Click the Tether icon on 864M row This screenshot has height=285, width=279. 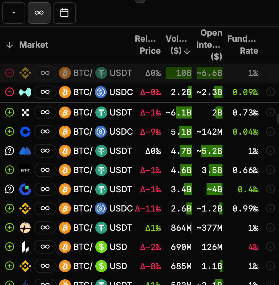tap(101, 228)
